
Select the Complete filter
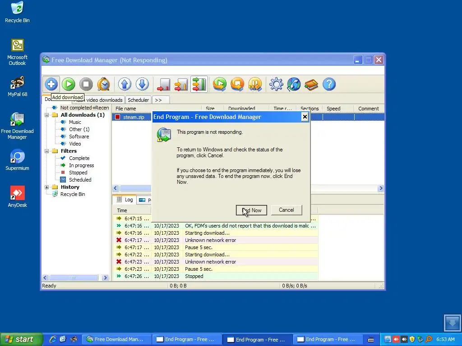pos(79,158)
